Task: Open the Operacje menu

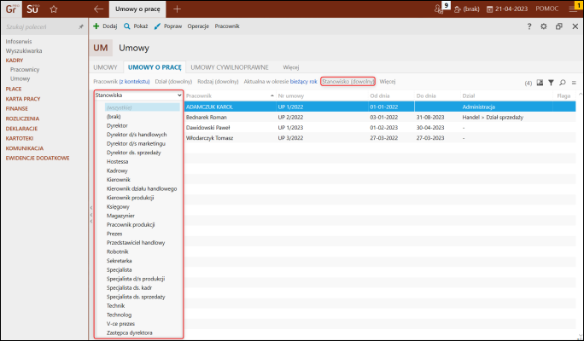Action: click(198, 26)
